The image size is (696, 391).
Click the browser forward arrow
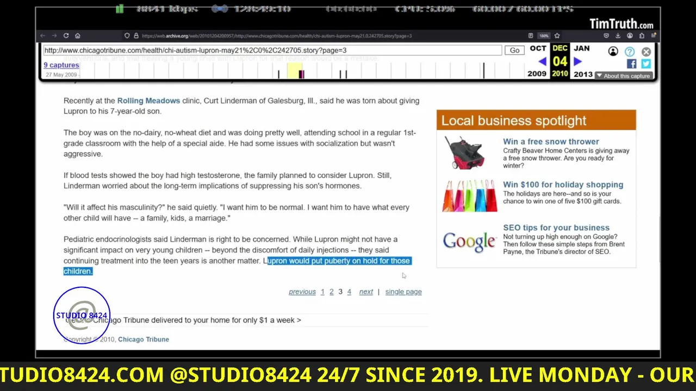pos(54,36)
